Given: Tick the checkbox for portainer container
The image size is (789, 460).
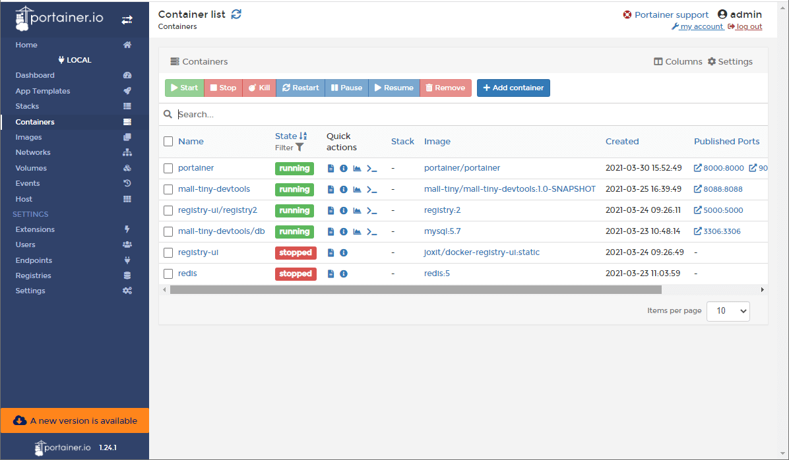Looking at the screenshot, I should click(168, 169).
